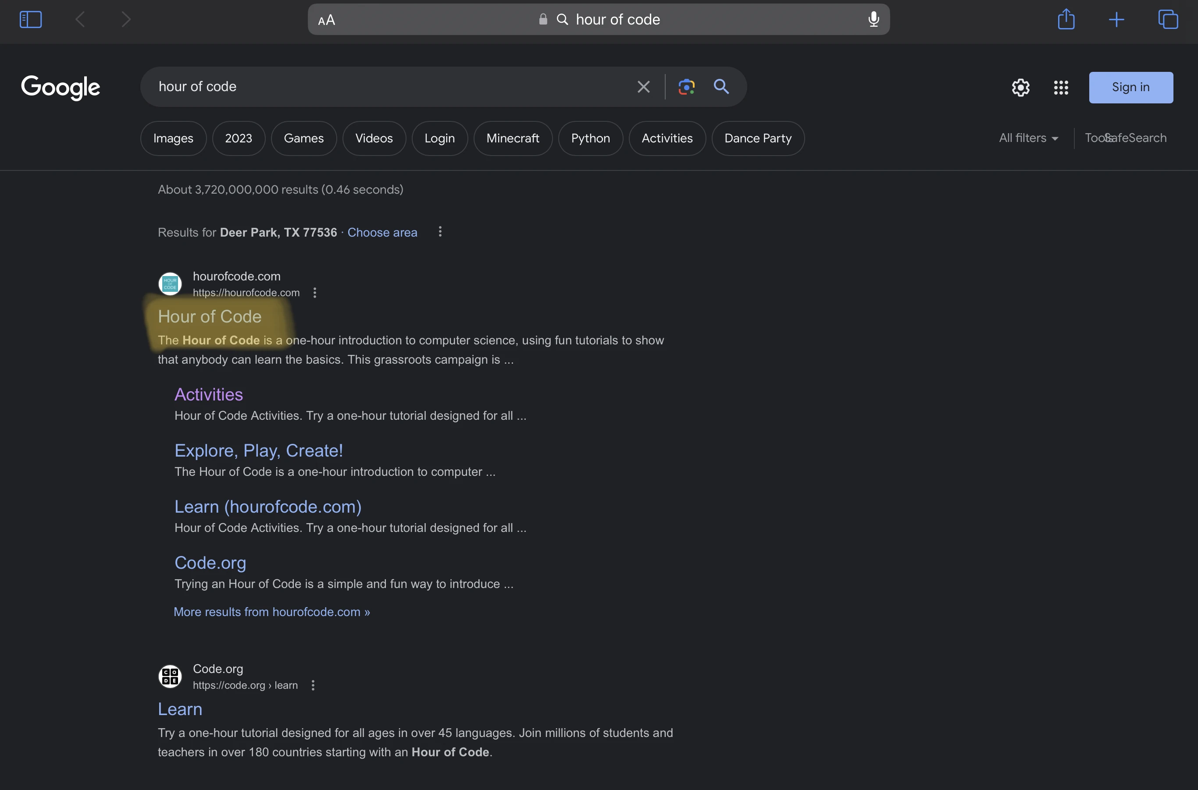Open a new tab with plus icon
1198x790 pixels.
pyautogui.click(x=1116, y=20)
